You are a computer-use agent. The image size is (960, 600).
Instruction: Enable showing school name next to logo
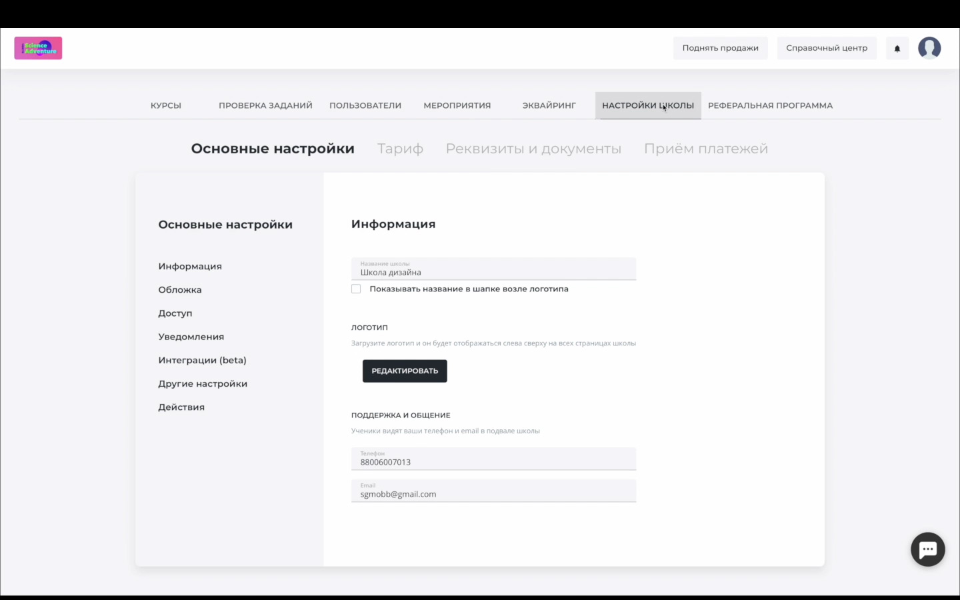(356, 288)
